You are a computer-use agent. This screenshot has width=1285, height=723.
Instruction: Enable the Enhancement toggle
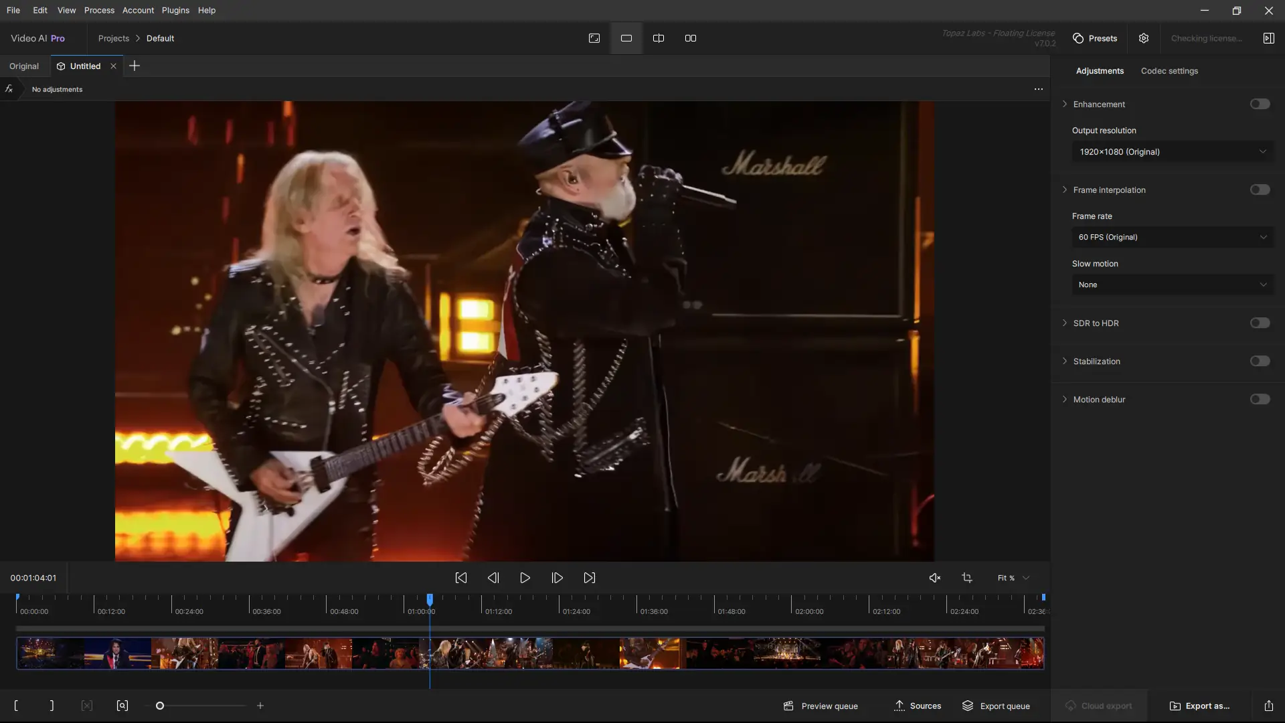coord(1260,104)
